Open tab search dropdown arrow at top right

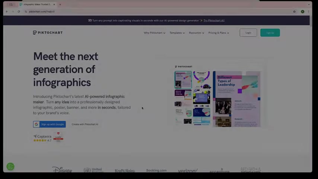(x=309, y=4)
